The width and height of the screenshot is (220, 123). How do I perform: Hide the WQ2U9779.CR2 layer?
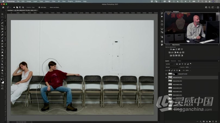[166, 77]
